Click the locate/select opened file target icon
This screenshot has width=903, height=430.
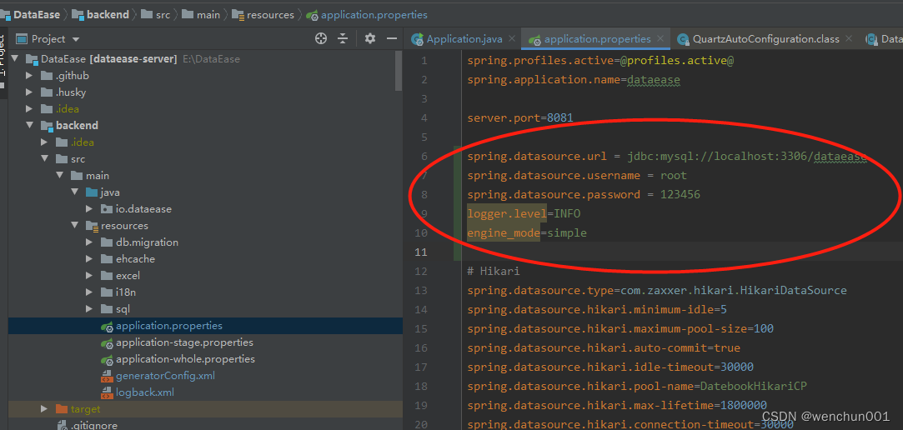[321, 38]
